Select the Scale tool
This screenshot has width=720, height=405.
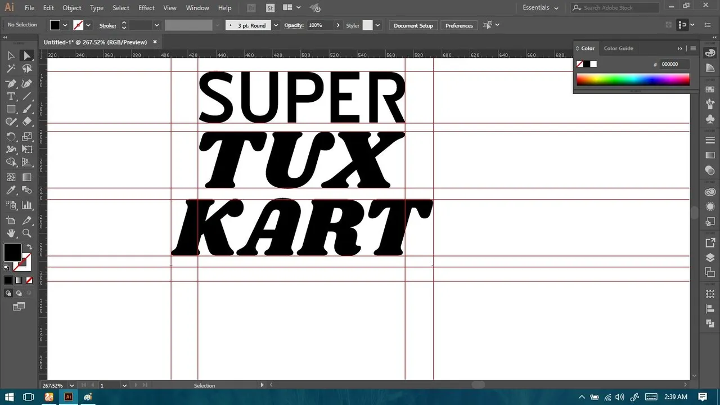coord(27,137)
